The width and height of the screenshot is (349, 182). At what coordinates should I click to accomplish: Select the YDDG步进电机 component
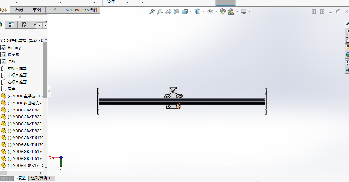(22, 103)
